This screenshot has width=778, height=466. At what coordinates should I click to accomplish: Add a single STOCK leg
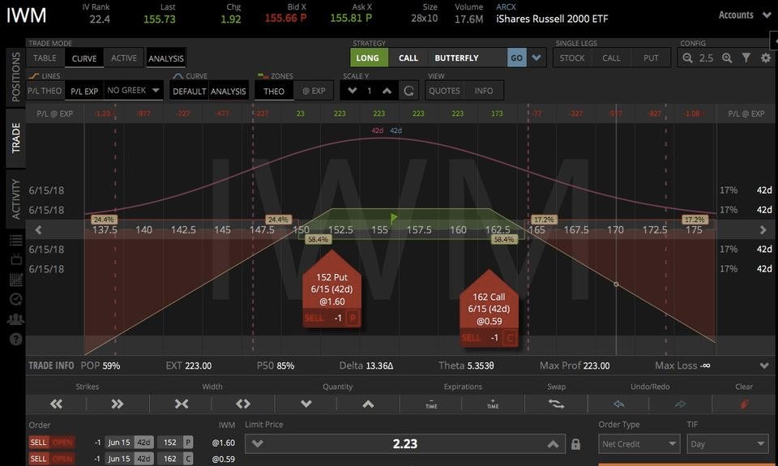tap(572, 58)
